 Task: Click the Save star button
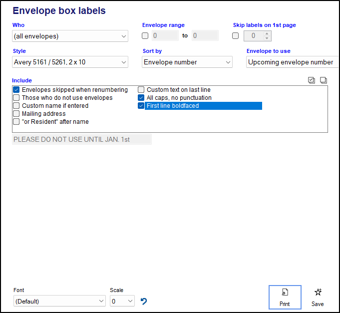(x=318, y=298)
